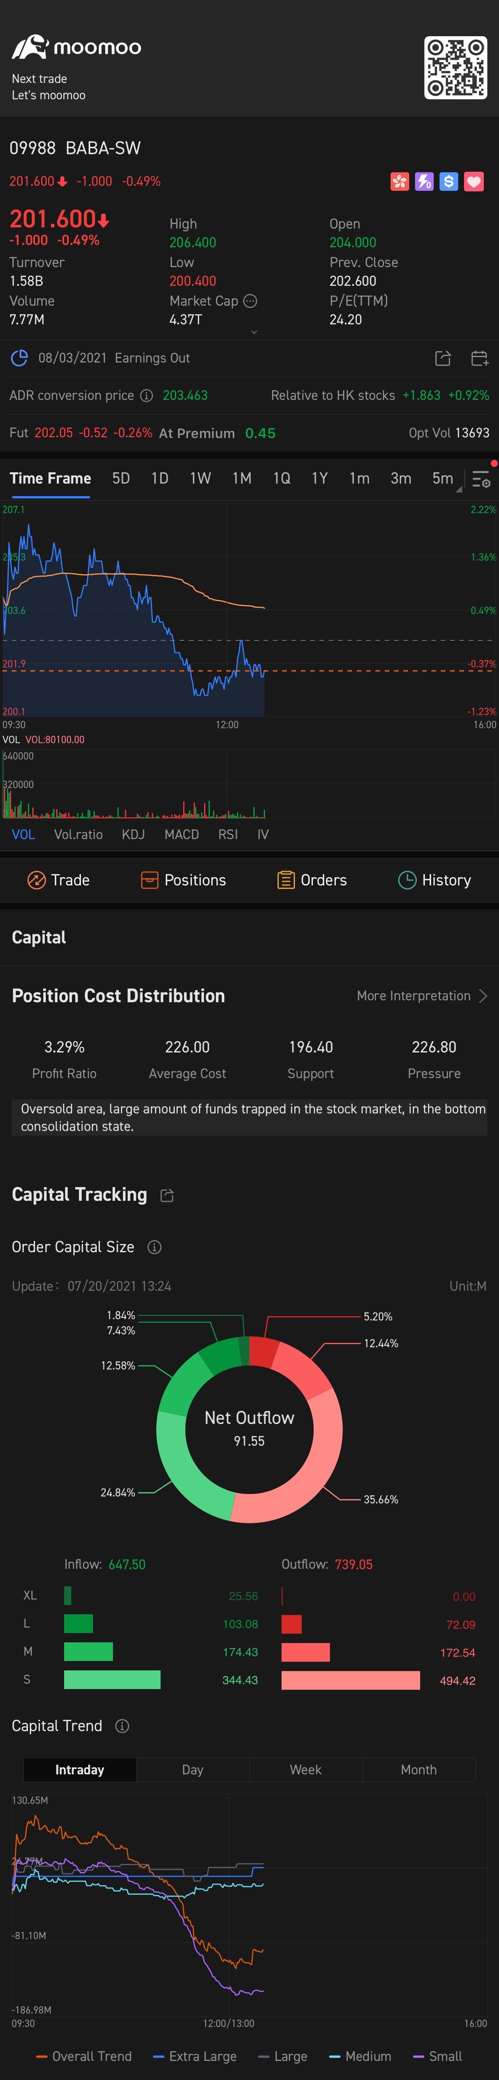Viewport: 499px width, 2080px height.
Task: Select the Month capital trend tab
Action: pos(419,1769)
